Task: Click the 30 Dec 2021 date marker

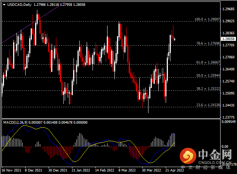Action: [57, 170]
